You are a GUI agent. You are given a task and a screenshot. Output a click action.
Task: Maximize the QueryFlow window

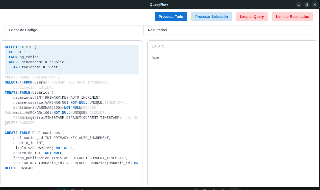click(307, 5)
